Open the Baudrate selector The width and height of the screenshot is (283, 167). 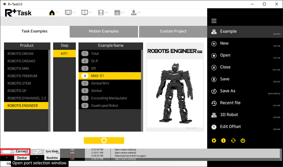[x=52, y=158]
